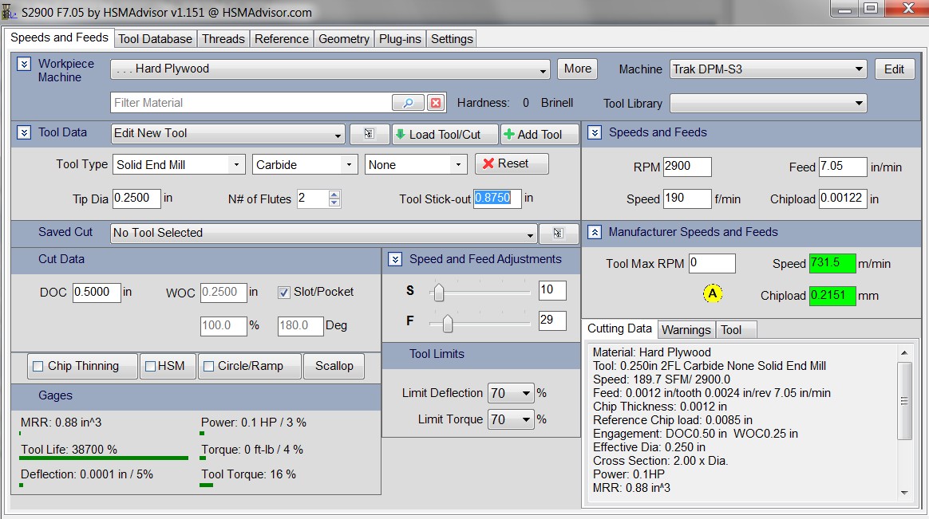Switch to the Geometry tab
The width and height of the screenshot is (929, 519).
pos(344,39)
